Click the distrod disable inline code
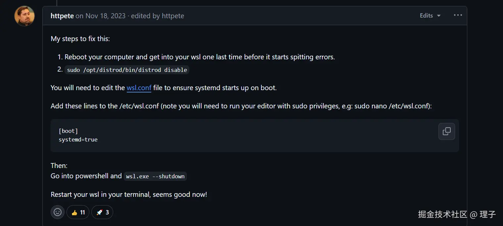The height and width of the screenshot is (226, 503). [x=127, y=70]
